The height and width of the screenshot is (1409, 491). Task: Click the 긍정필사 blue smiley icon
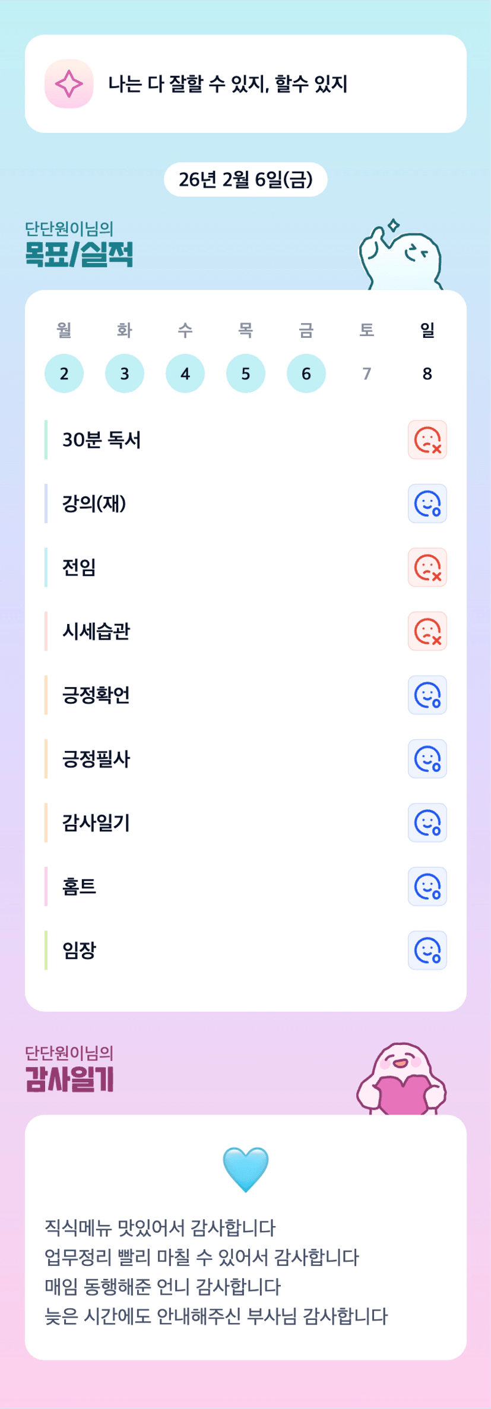[427, 759]
